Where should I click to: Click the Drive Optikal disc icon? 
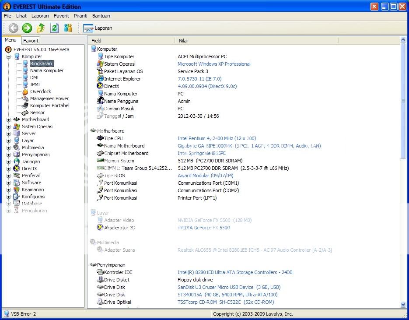(100, 302)
